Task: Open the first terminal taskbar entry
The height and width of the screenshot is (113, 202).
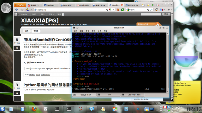Action: point(57,109)
